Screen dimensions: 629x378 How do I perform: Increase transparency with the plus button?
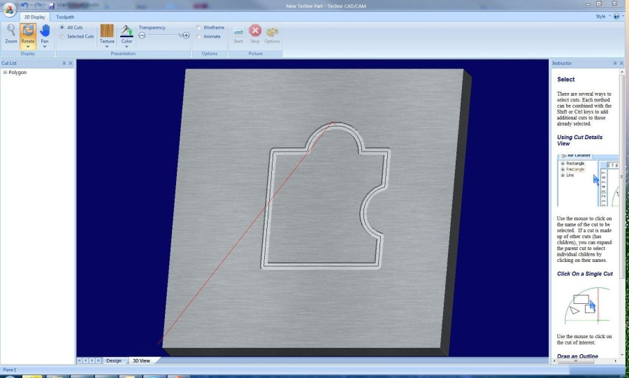186,35
